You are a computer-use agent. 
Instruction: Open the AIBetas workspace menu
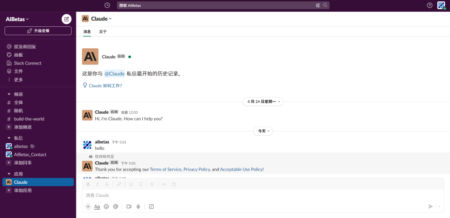coord(17,19)
